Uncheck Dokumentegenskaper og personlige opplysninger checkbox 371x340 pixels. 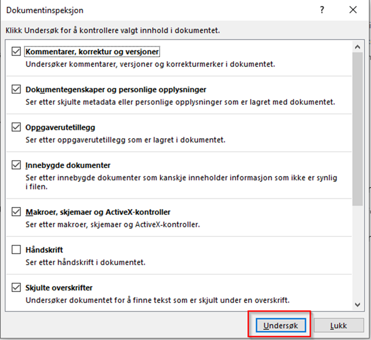[x=16, y=89]
